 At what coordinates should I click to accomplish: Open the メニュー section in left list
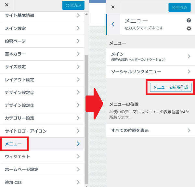coord(14,144)
